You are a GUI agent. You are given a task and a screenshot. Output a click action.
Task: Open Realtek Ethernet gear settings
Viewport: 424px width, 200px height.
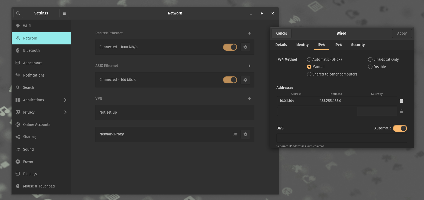(x=245, y=47)
